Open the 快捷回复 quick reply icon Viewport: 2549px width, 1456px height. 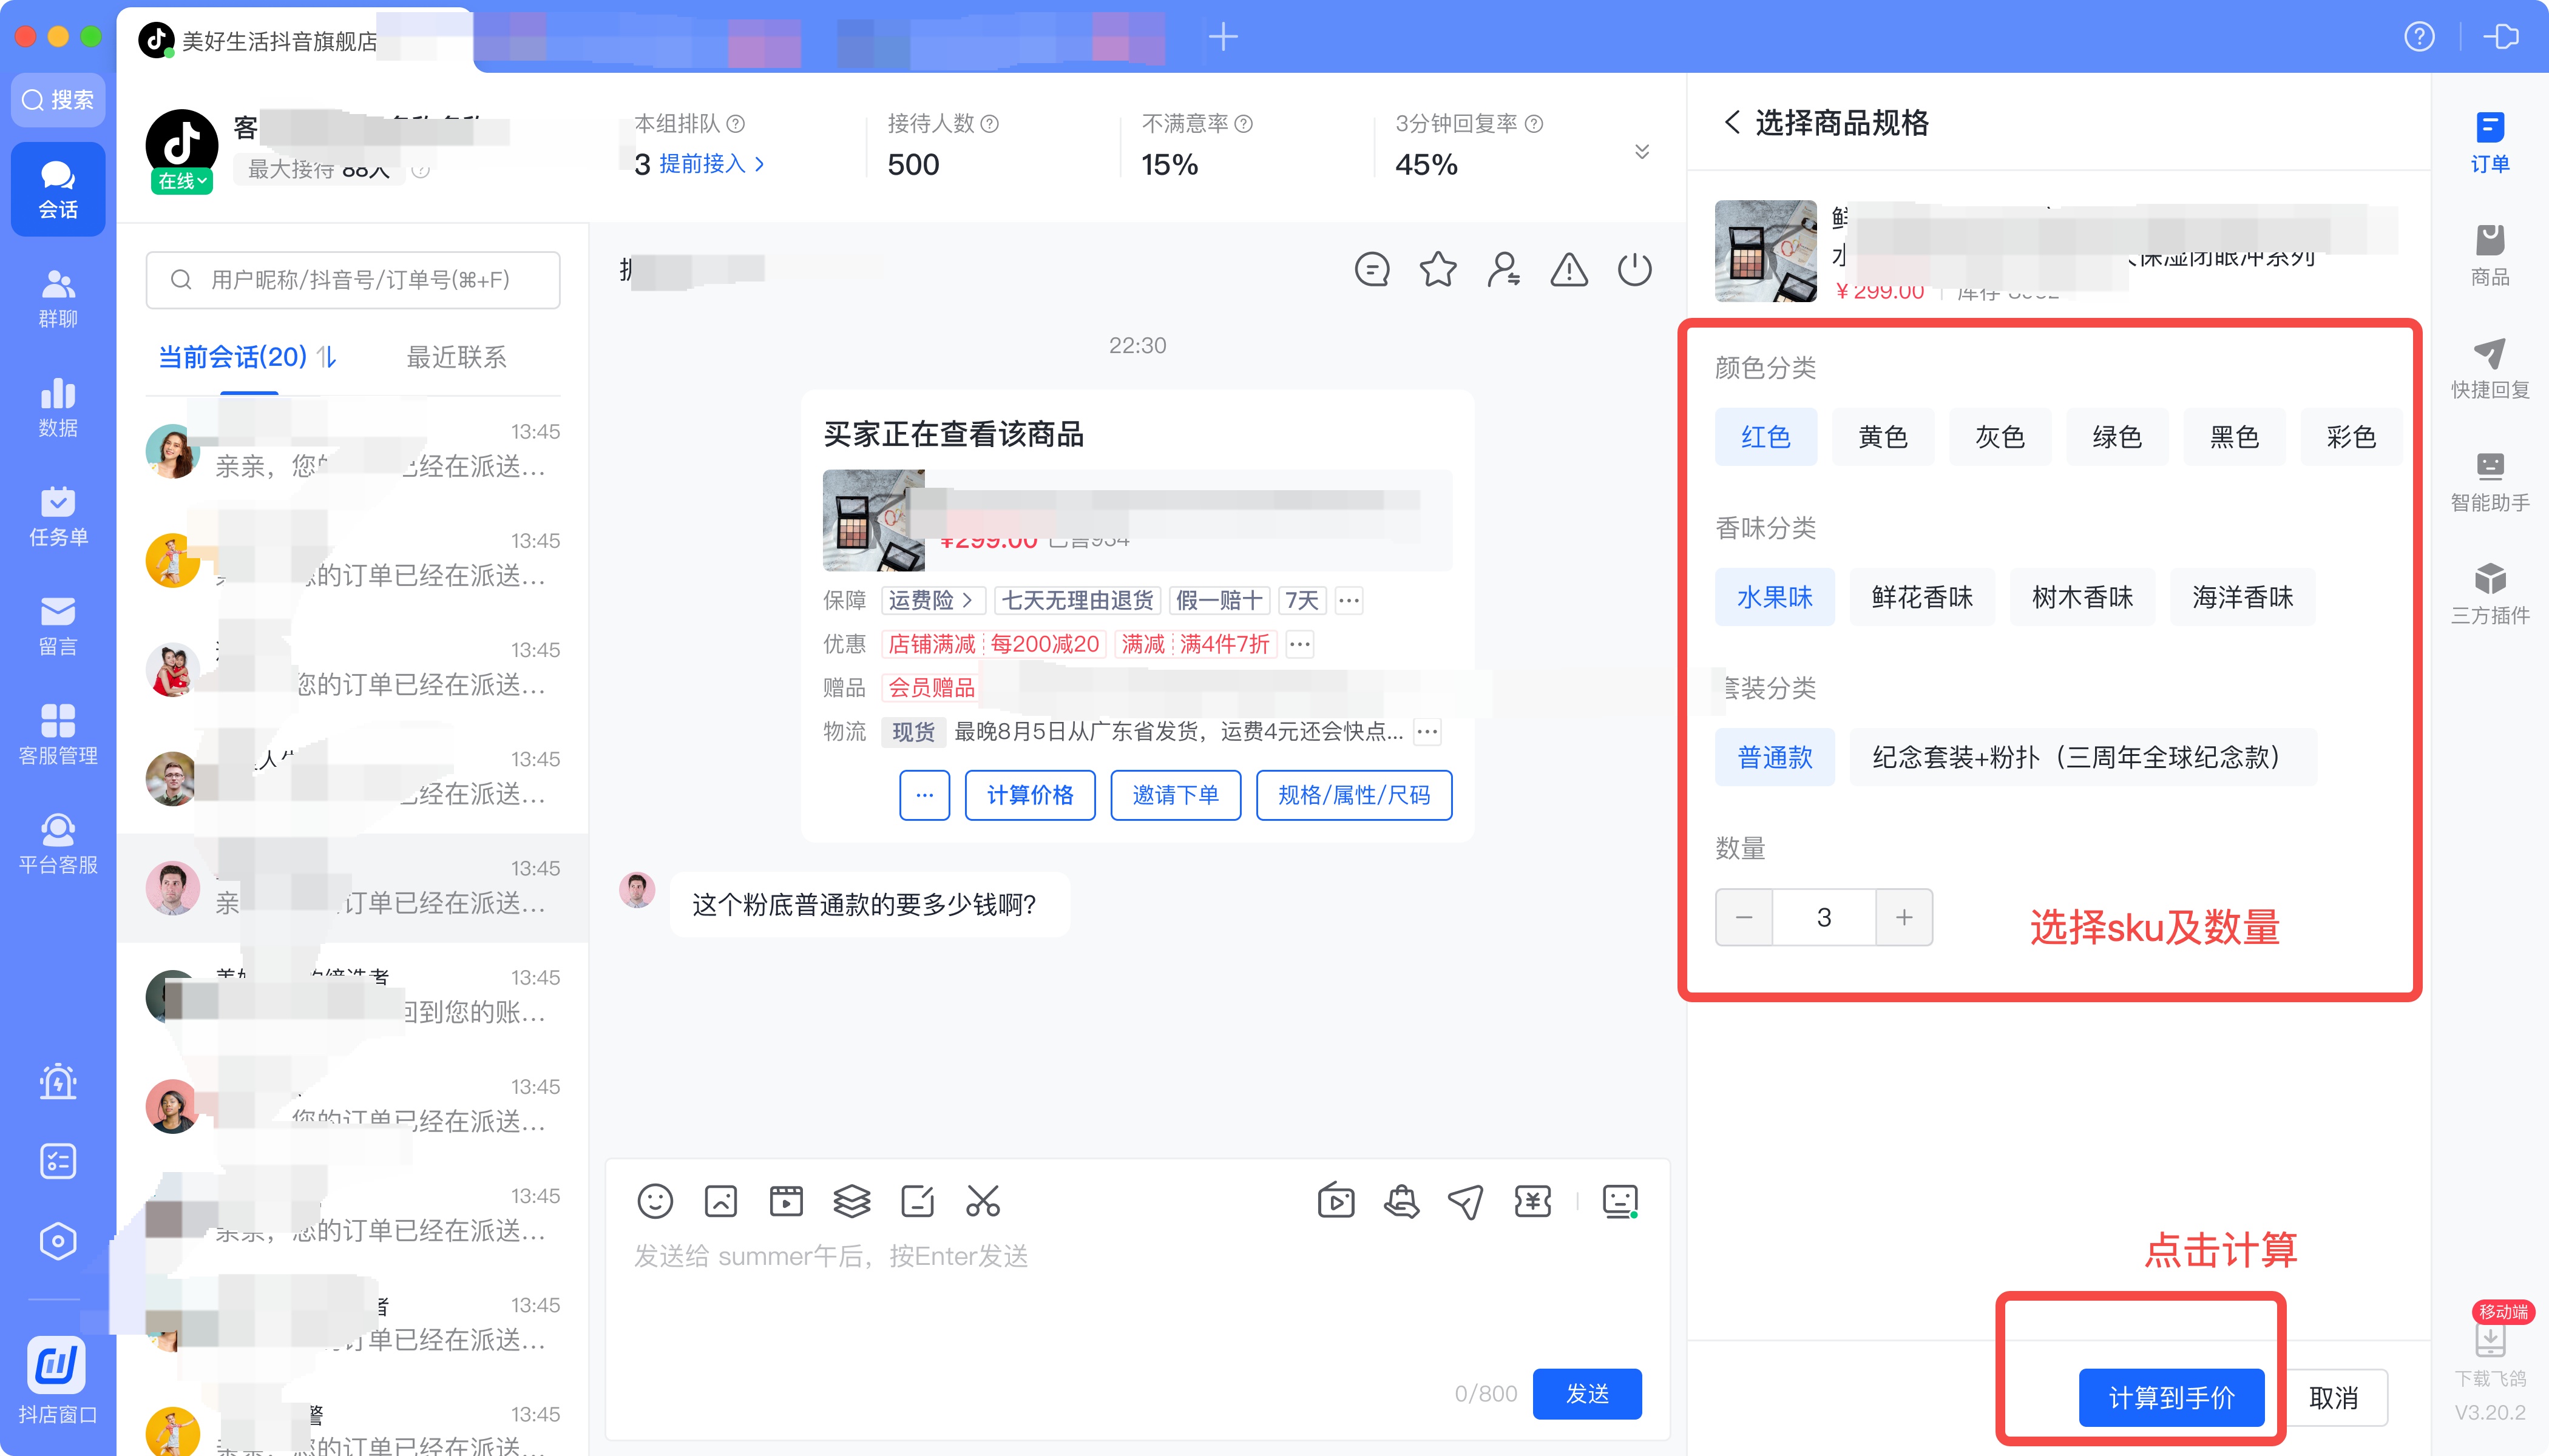pos(2489,369)
